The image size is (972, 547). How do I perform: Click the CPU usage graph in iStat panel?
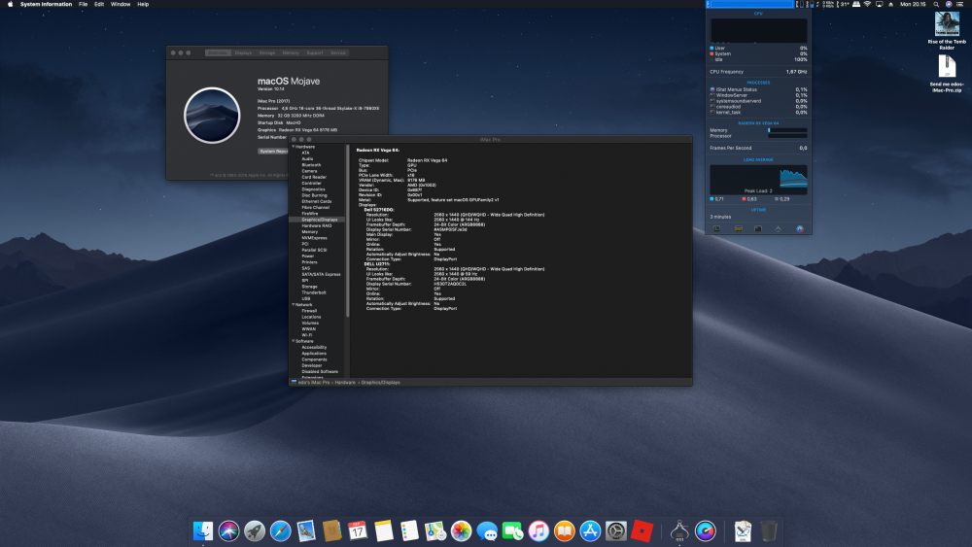pos(759,30)
